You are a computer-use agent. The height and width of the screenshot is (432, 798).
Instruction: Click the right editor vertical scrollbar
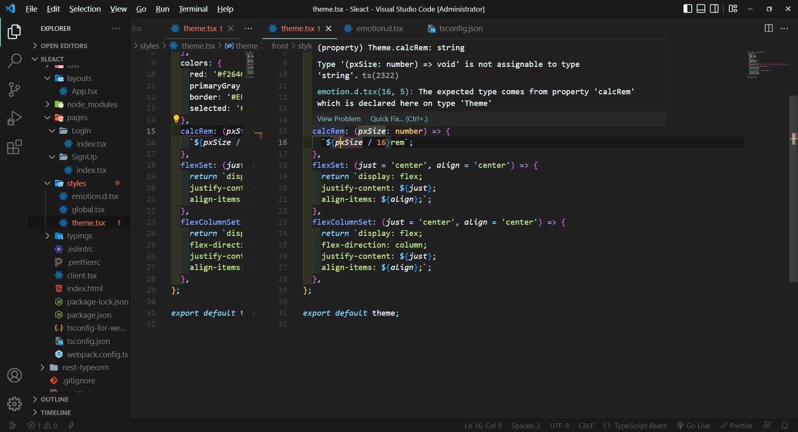pos(793,189)
